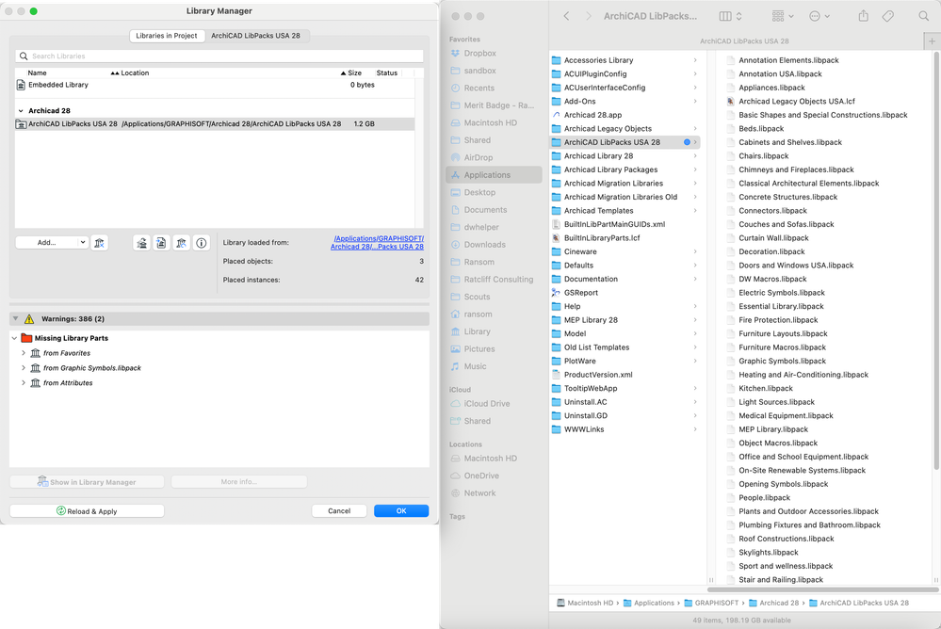
Task: Select Archicad 28.app in Finder
Action: pos(592,115)
